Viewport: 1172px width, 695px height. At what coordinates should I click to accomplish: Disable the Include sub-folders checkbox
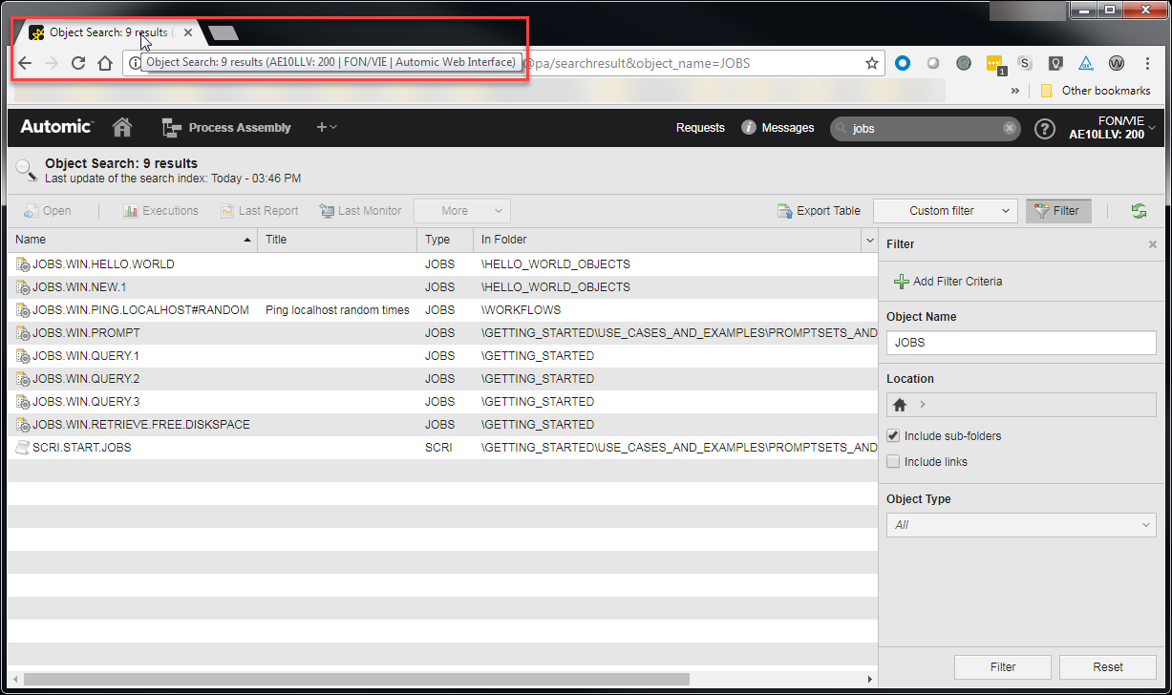click(x=893, y=435)
